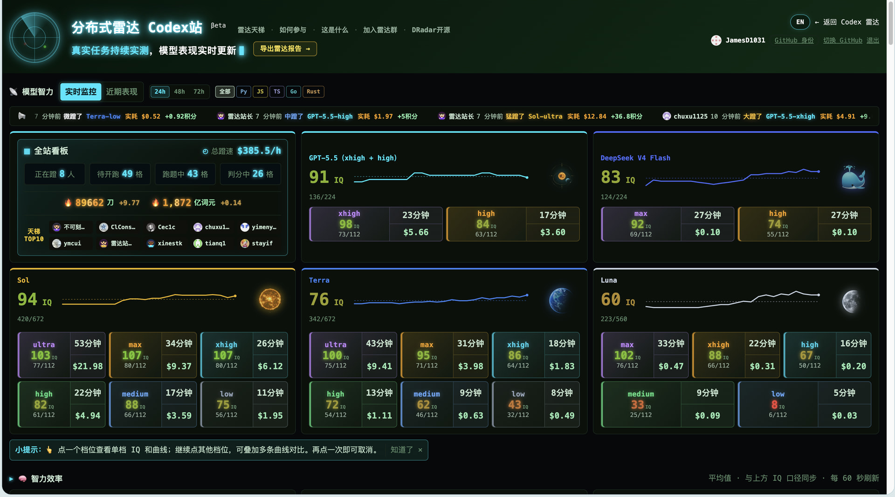Click the satellite icon beside 模型智力
This screenshot has height=497, width=895.
[x=14, y=91]
